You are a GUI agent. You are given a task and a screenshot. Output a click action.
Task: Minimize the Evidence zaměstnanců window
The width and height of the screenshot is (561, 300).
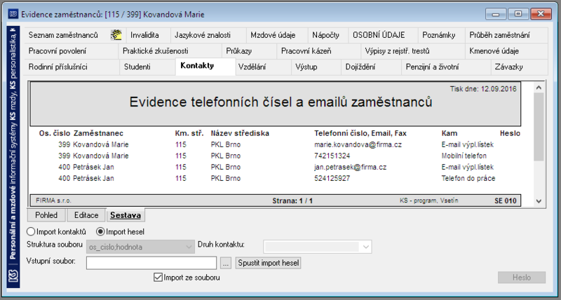pos(496,14)
